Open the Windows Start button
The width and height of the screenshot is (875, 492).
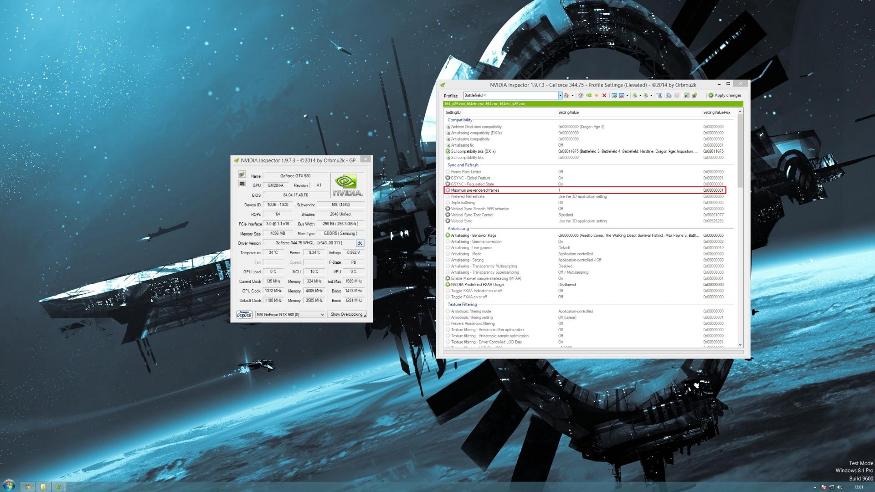(9, 486)
